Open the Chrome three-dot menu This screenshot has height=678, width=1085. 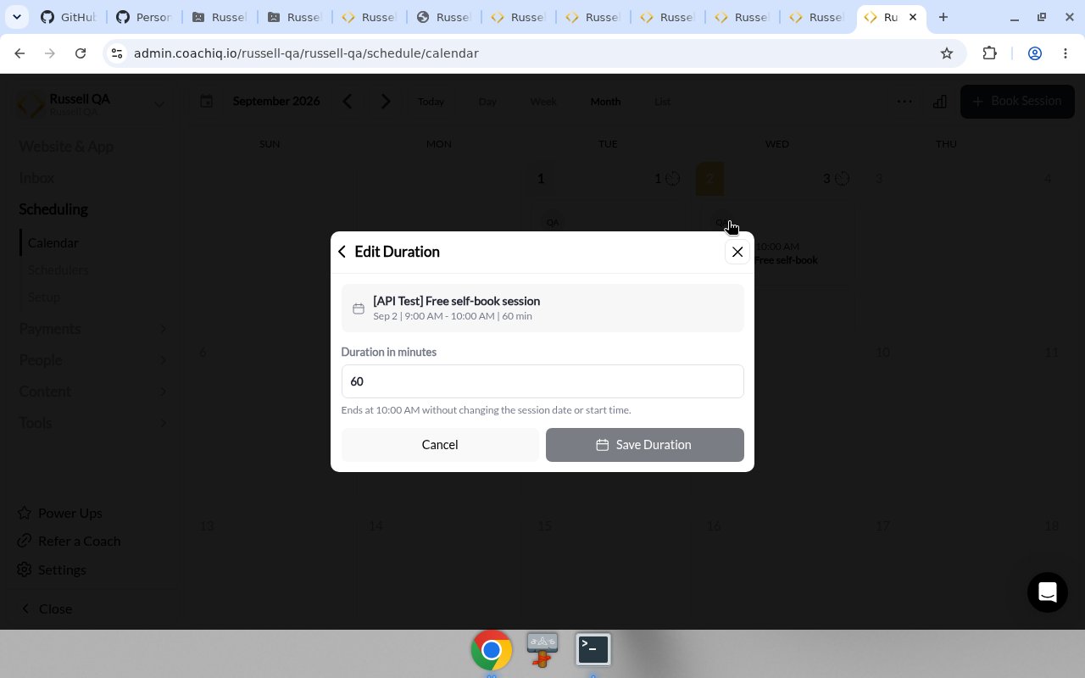coord(1066,53)
